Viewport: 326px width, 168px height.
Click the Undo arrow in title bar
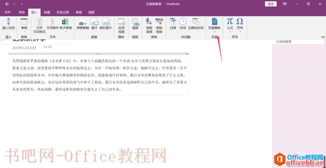pyautogui.click(x=14, y=4)
